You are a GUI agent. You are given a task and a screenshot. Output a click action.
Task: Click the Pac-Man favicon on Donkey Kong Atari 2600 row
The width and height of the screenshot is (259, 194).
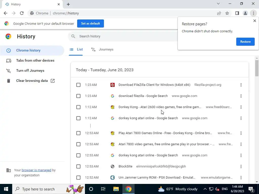(x=113, y=107)
